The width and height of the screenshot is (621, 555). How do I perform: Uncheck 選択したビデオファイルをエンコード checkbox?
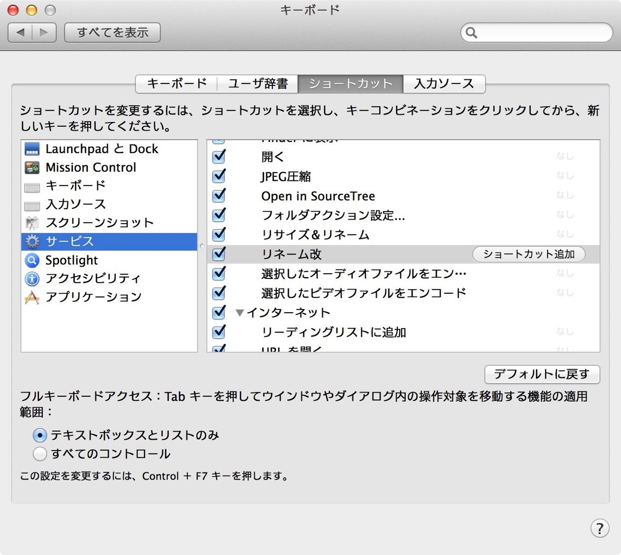(219, 293)
